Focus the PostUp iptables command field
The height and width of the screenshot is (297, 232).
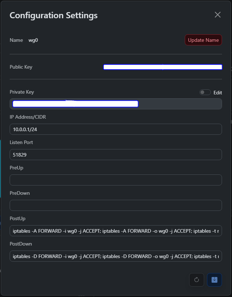point(115,231)
